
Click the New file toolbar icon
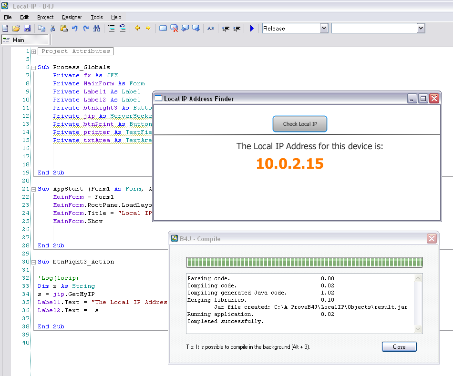[5, 29]
